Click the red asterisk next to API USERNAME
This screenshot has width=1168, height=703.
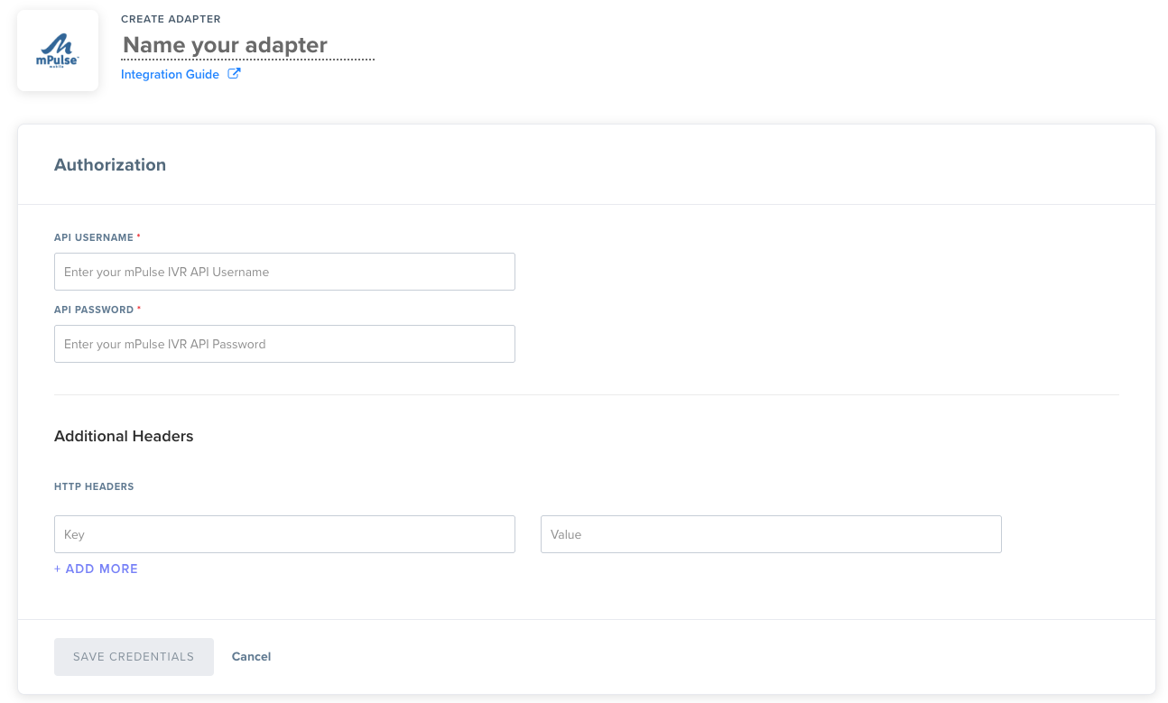point(139,236)
